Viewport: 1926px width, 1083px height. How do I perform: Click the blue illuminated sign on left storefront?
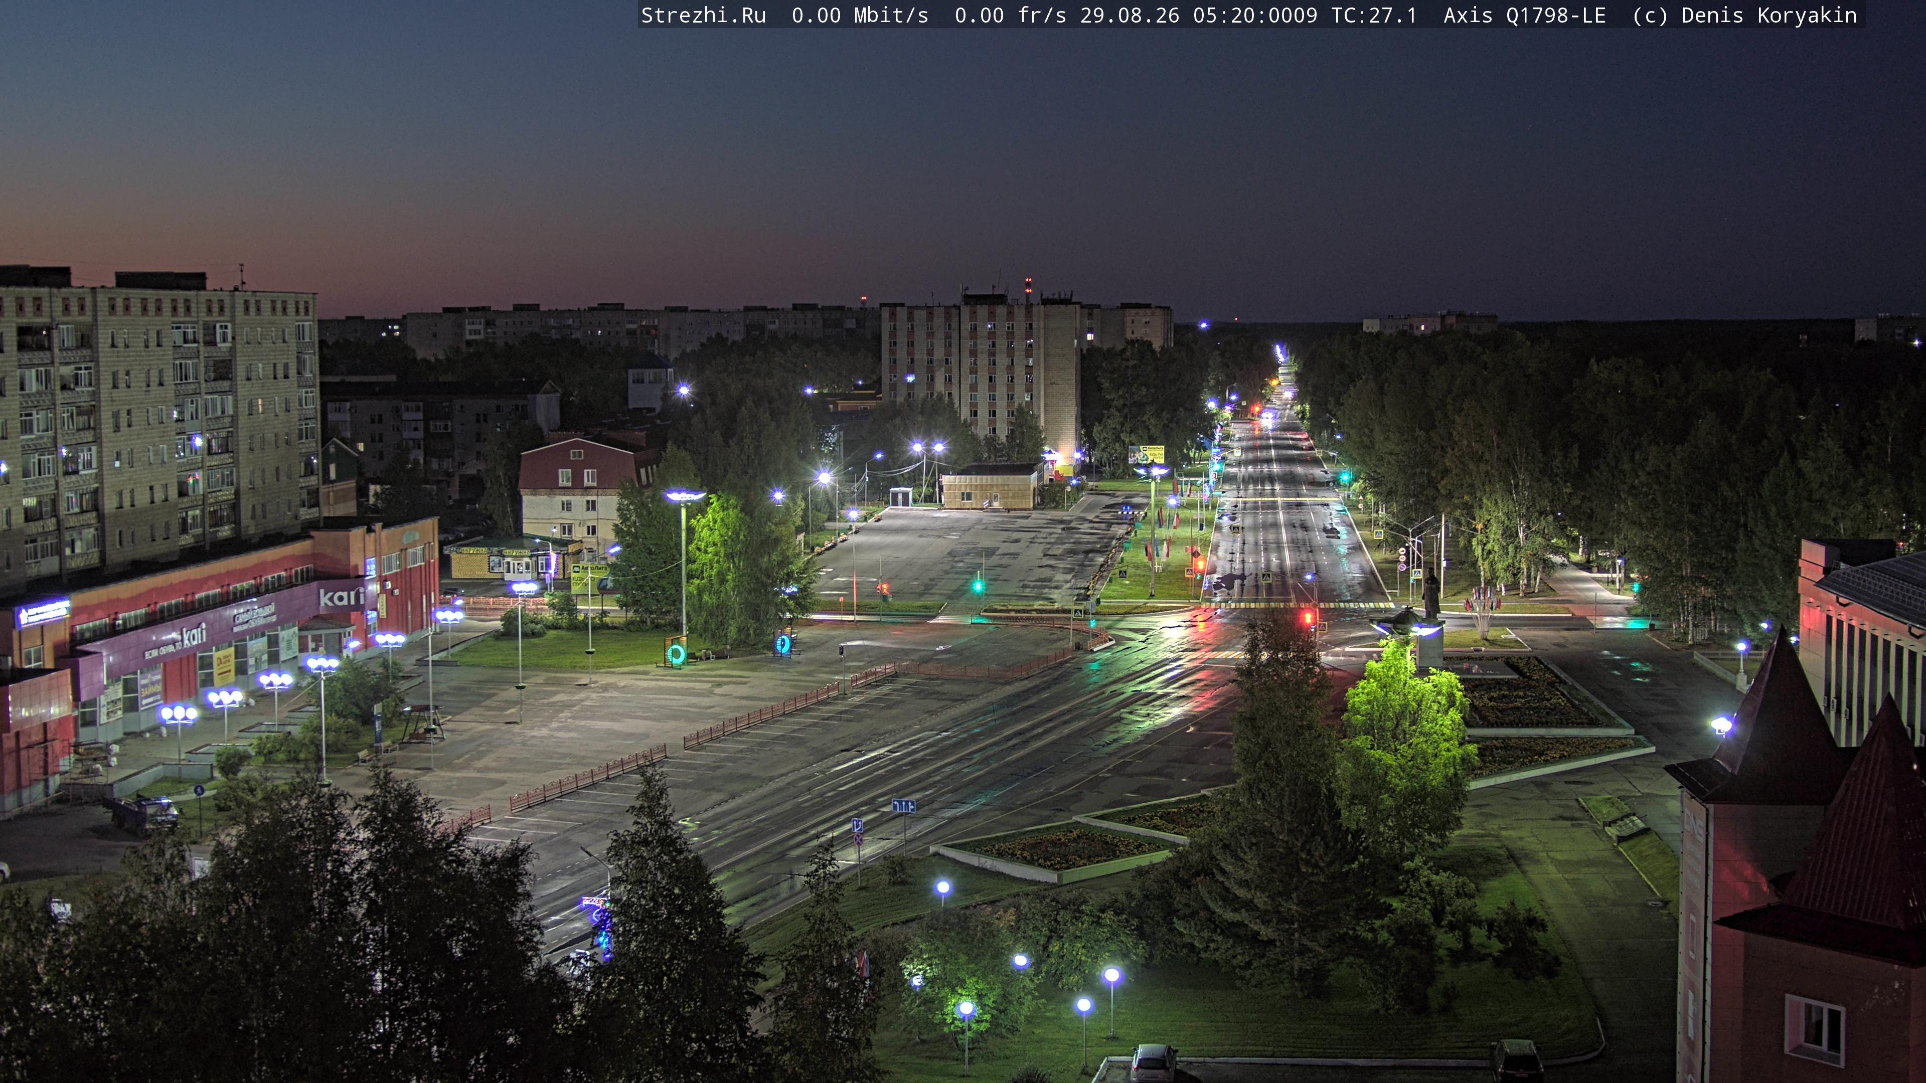pyautogui.click(x=43, y=613)
